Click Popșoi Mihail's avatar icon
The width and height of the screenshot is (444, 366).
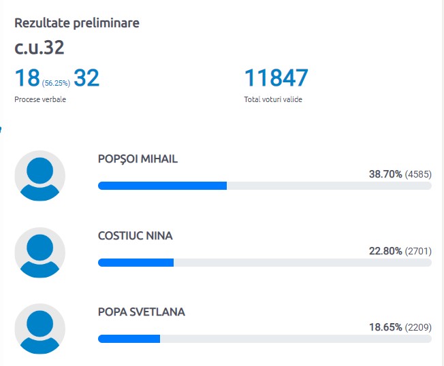click(40, 176)
